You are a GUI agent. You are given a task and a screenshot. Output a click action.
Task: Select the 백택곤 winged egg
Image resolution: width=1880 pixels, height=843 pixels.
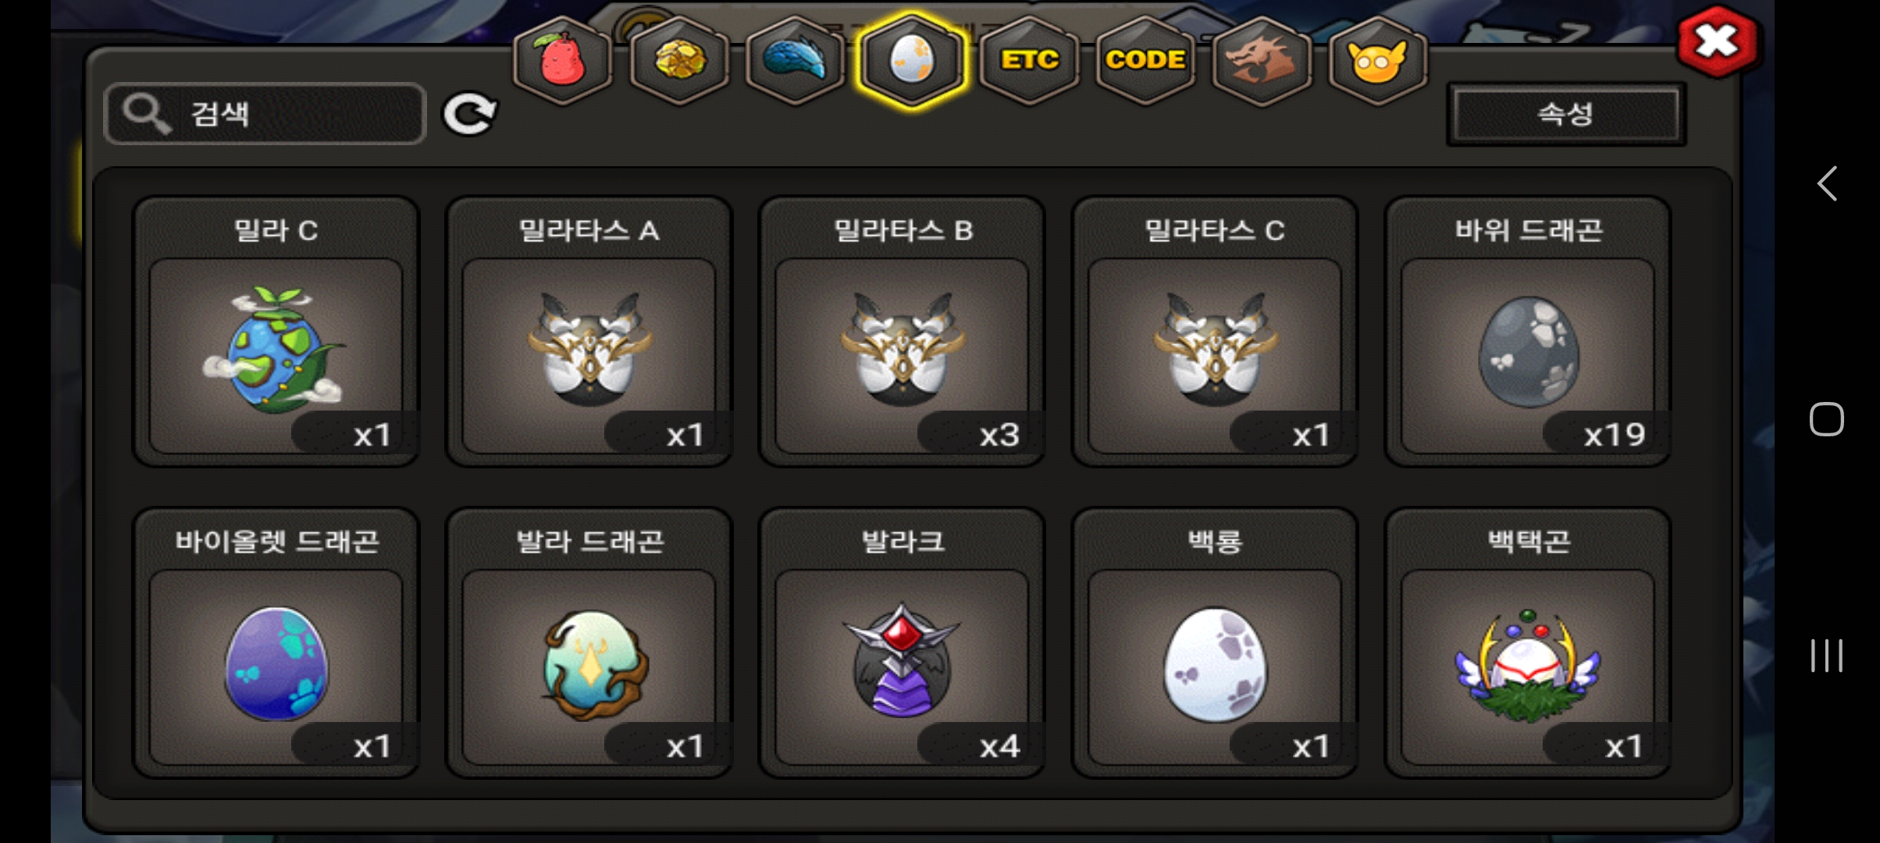[x=1528, y=643]
